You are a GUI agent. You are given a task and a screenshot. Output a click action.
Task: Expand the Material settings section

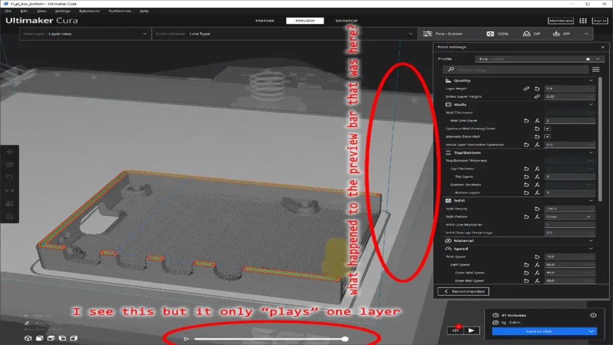pyautogui.click(x=591, y=241)
